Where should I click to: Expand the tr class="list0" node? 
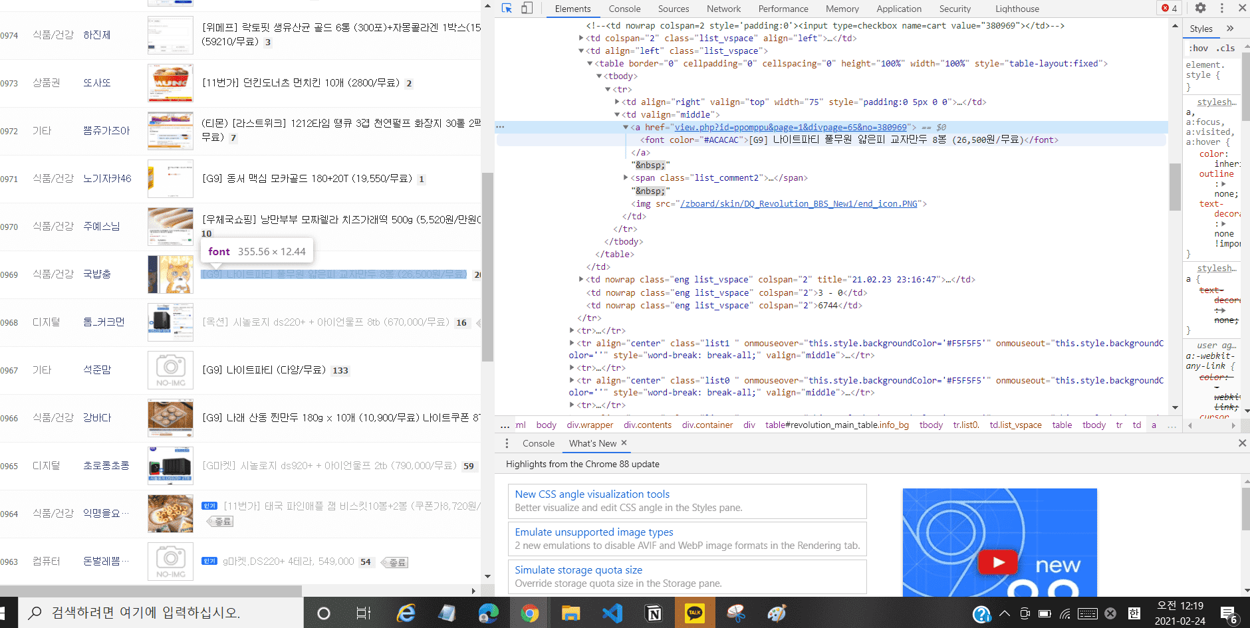572,380
